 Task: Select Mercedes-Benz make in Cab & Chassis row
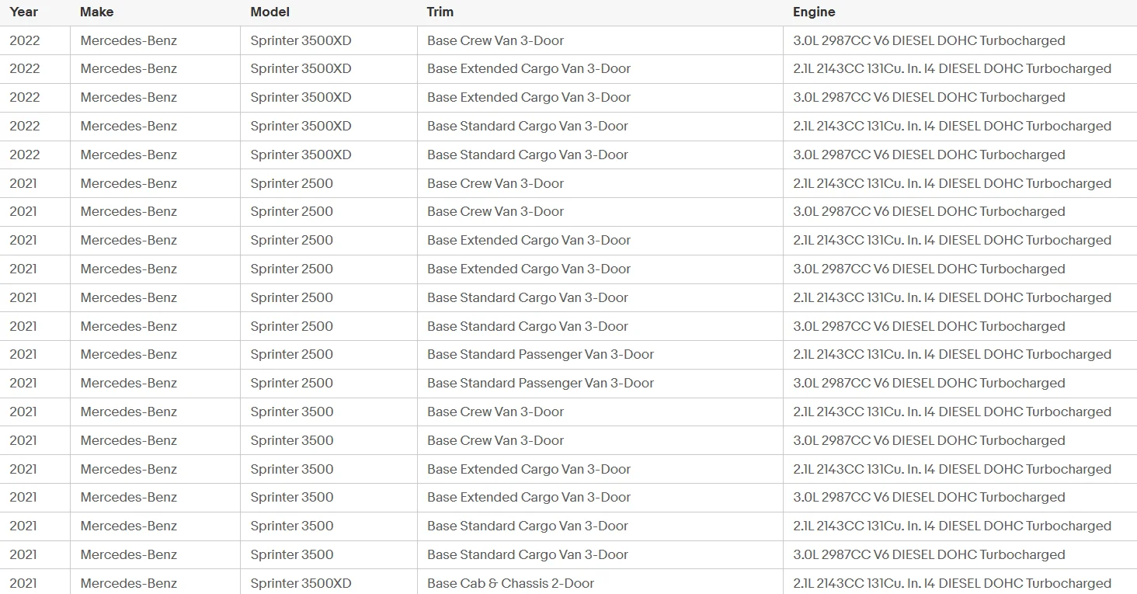click(x=129, y=583)
